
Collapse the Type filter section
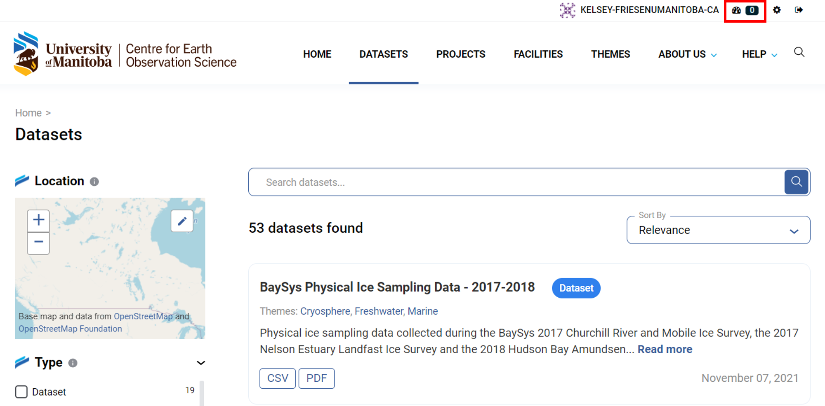(x=201, y=363)
